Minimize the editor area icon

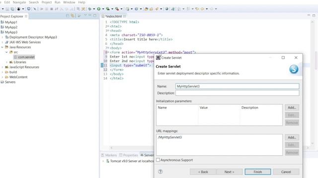coord(309,15)
